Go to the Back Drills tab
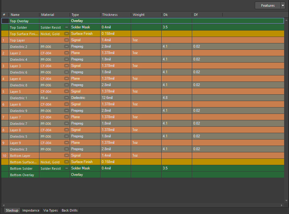Screen dimensions: 289x214 pos(70,210)
